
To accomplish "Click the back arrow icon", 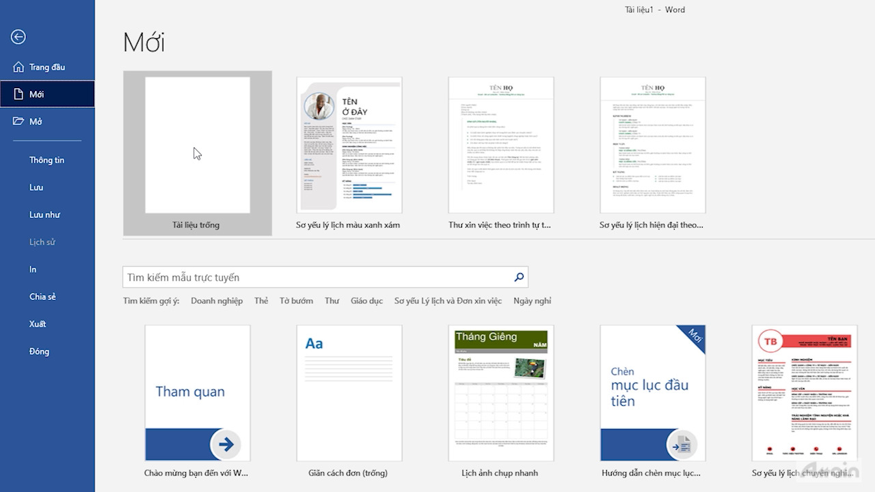I will 18,37.
